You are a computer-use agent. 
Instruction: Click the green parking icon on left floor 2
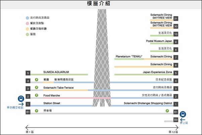(37, 95)
